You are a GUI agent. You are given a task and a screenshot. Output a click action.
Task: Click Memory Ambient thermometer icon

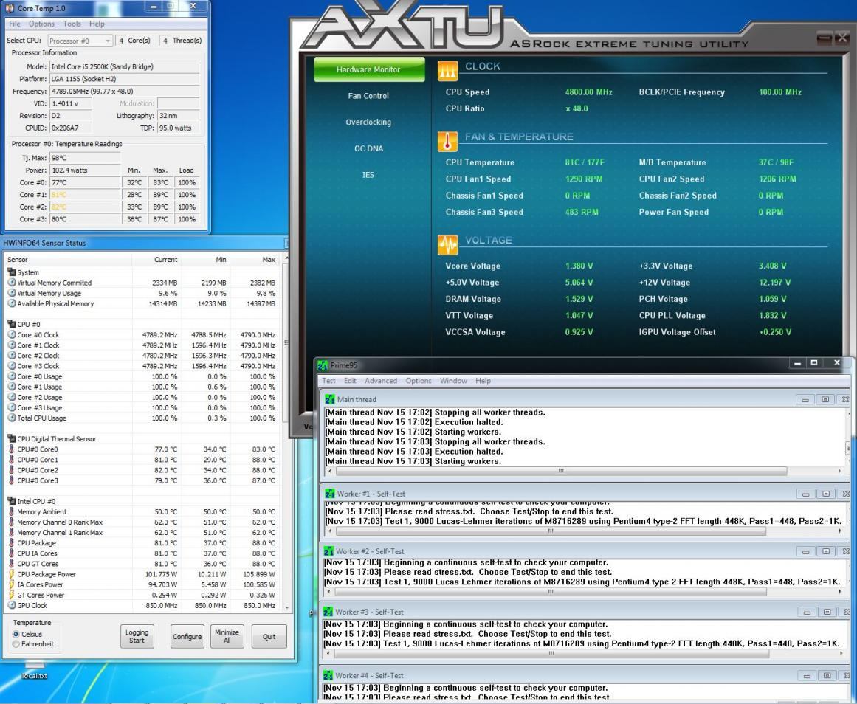12,511
